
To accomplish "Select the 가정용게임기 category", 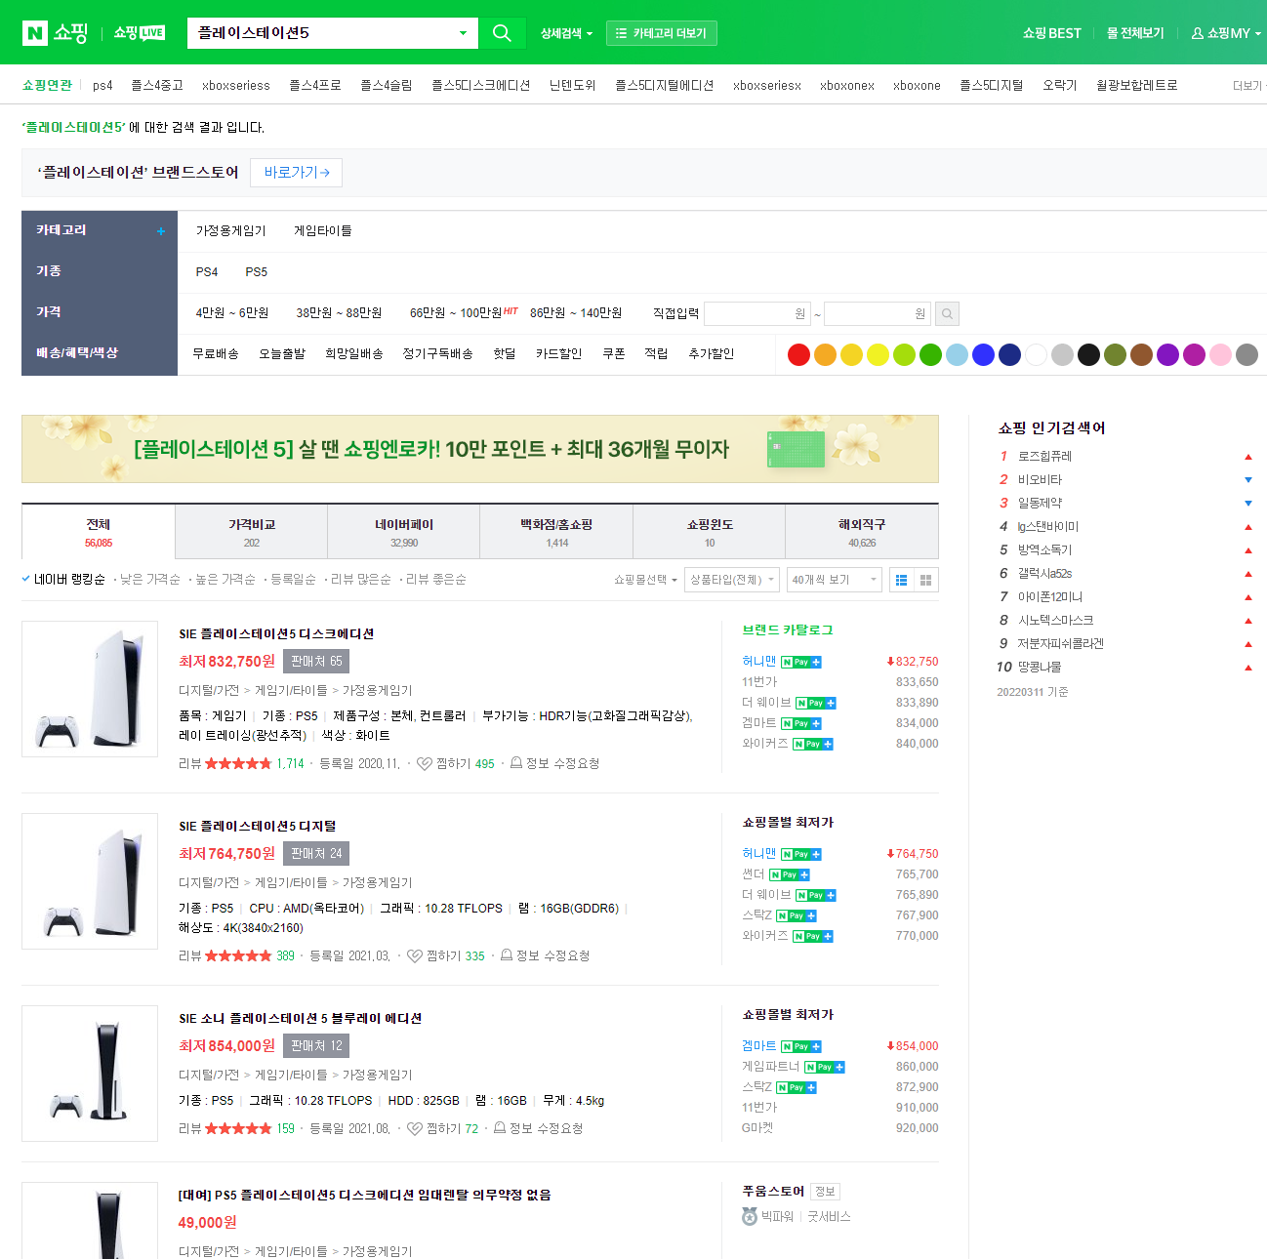I will [x=230, y=231].
